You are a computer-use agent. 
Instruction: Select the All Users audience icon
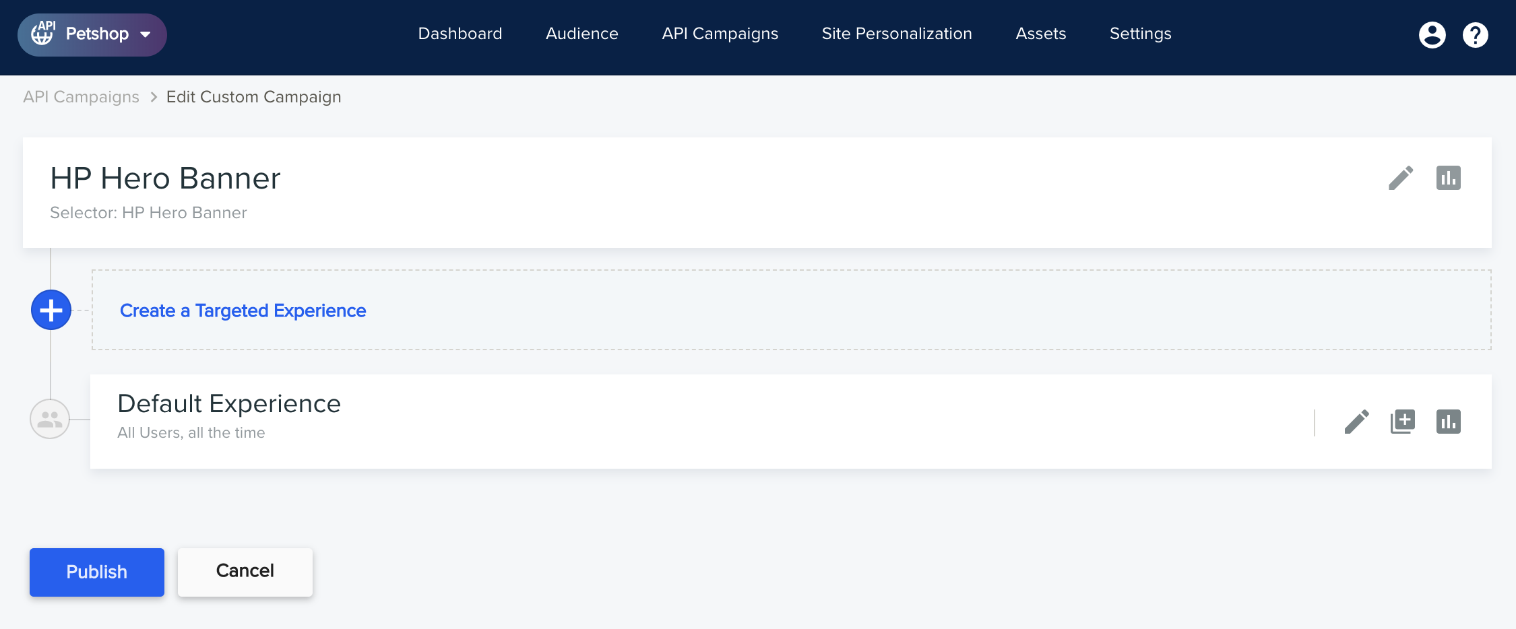point(50,419)
